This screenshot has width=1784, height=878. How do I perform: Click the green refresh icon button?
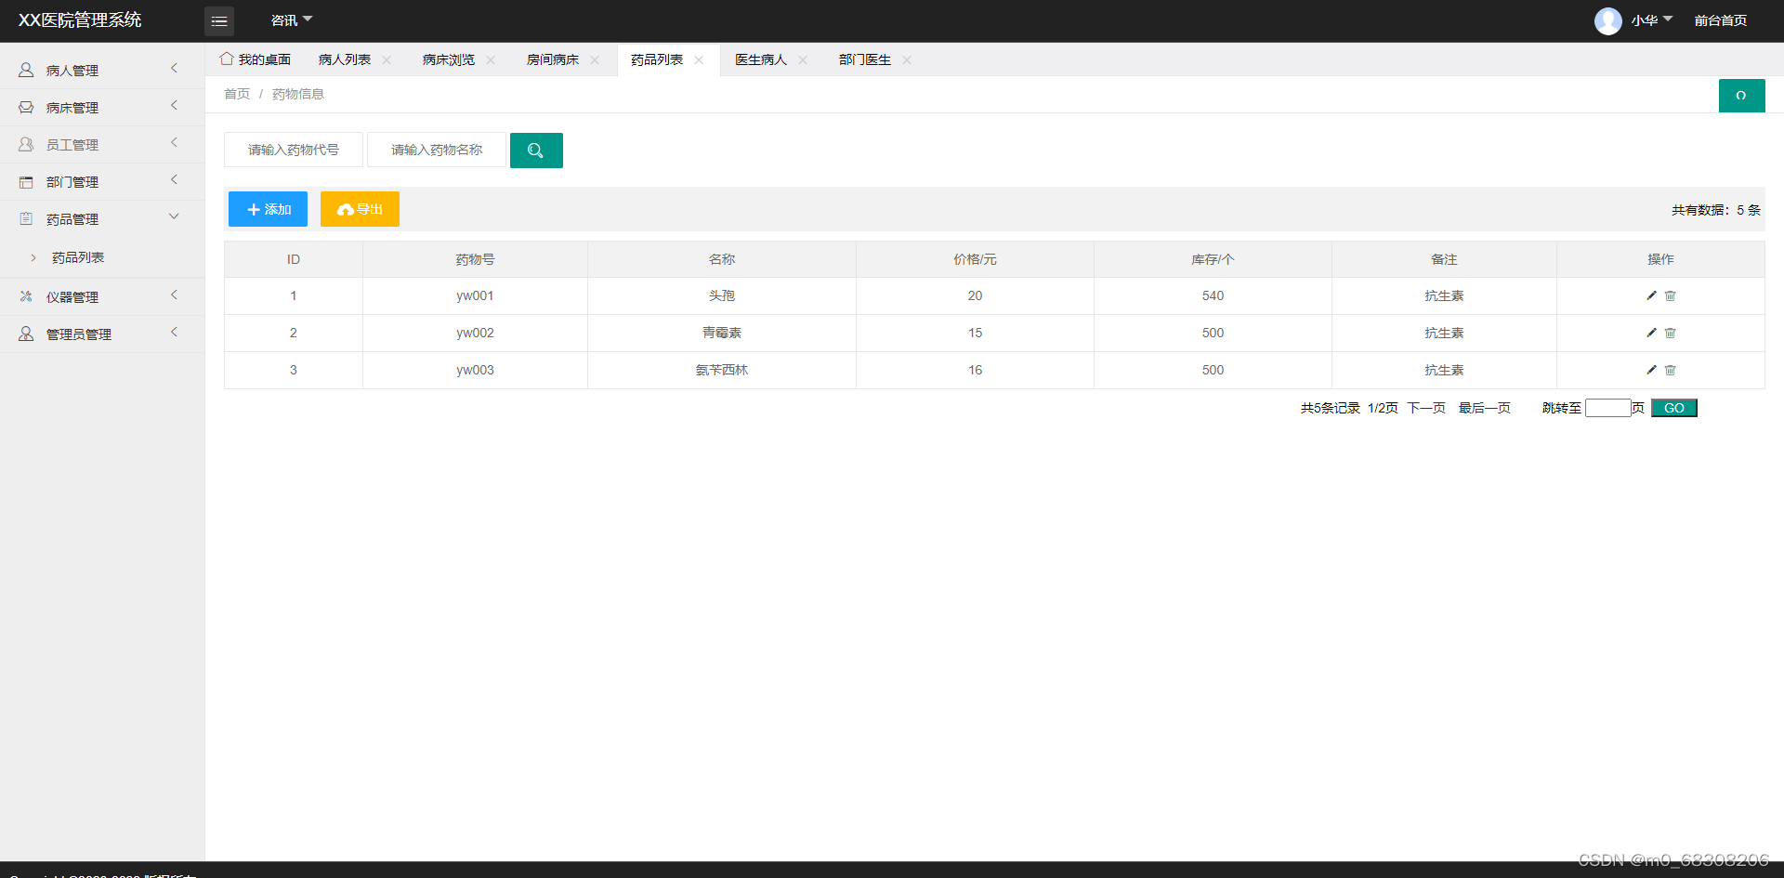[x=1741, y=96]
